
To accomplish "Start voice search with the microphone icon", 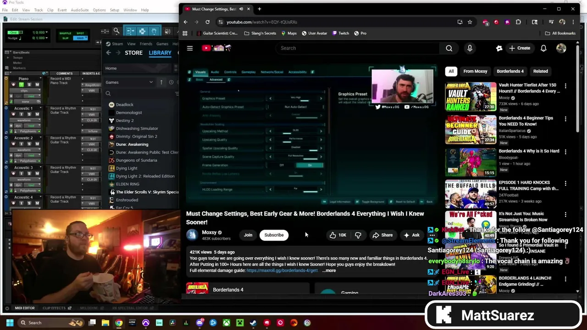I will point(470,48).
